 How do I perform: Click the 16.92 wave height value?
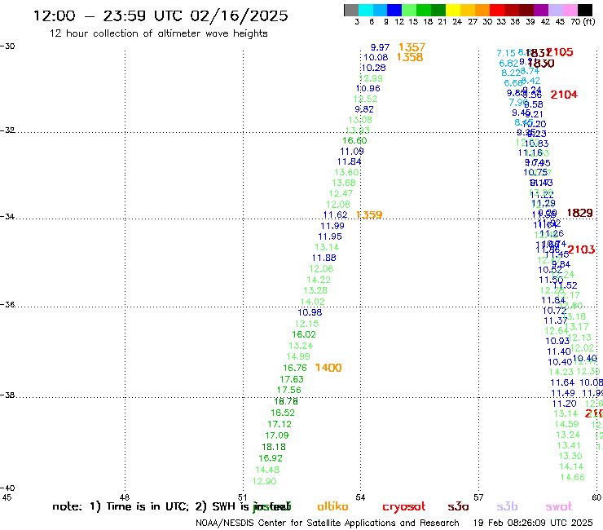(x=271, y=458)
